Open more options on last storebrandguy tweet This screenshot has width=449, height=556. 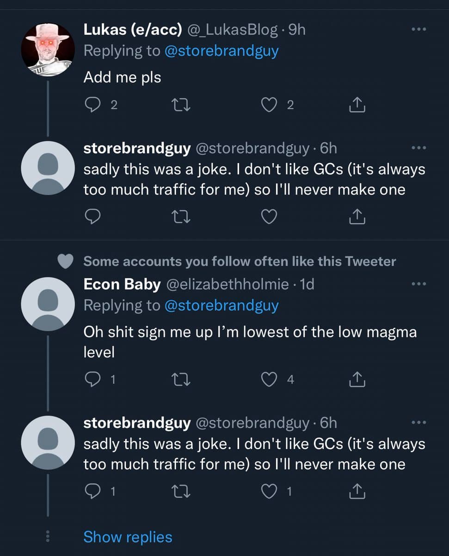(x=418, y=423)
